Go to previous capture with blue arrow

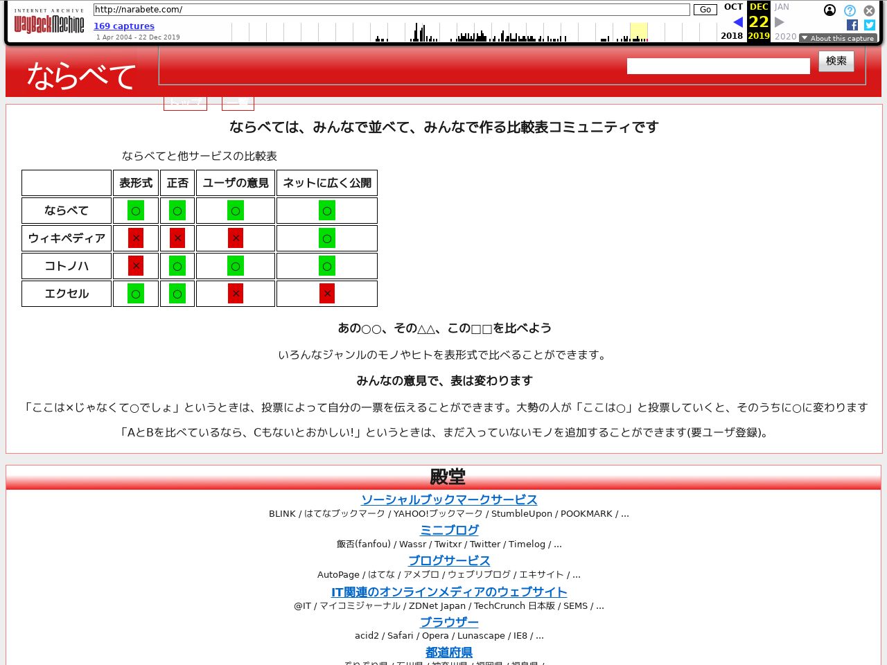(737, 22)
